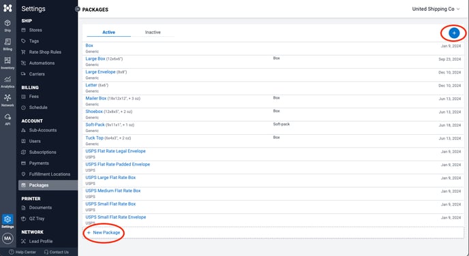Screen dimensions: 469x256
Task: Click the Soft-pack type label
Action: tap(281, 124)
